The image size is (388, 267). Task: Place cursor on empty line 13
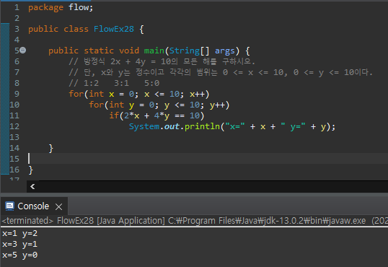pos(208,137)
